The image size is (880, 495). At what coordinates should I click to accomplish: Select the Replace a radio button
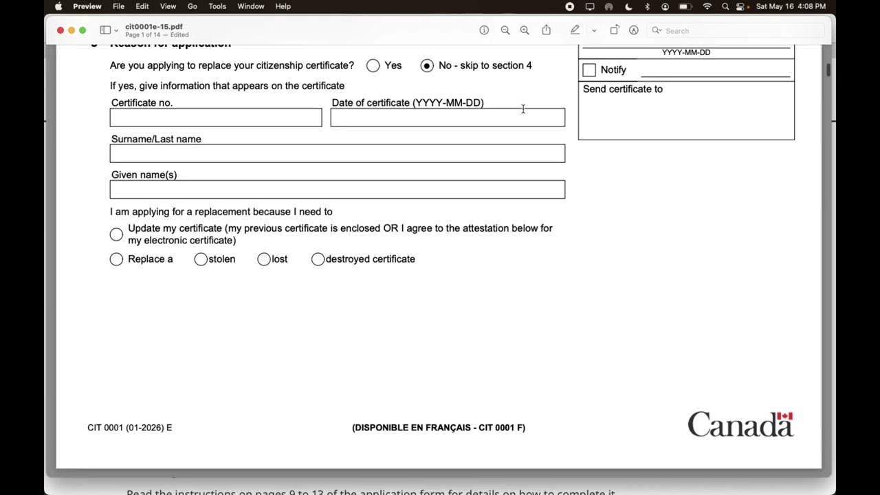tap(116, 259)
